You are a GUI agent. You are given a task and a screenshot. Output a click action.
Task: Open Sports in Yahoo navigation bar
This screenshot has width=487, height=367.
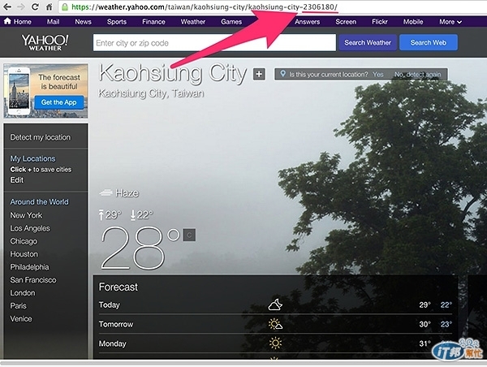(x=116, y=22)
